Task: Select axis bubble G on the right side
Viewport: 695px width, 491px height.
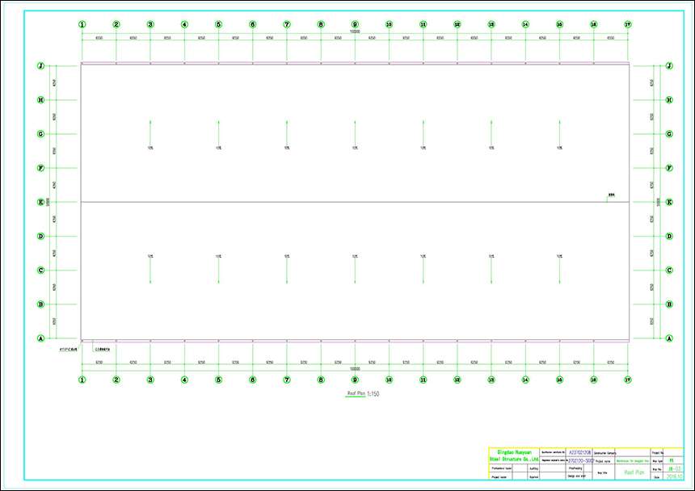Action: 668,134
